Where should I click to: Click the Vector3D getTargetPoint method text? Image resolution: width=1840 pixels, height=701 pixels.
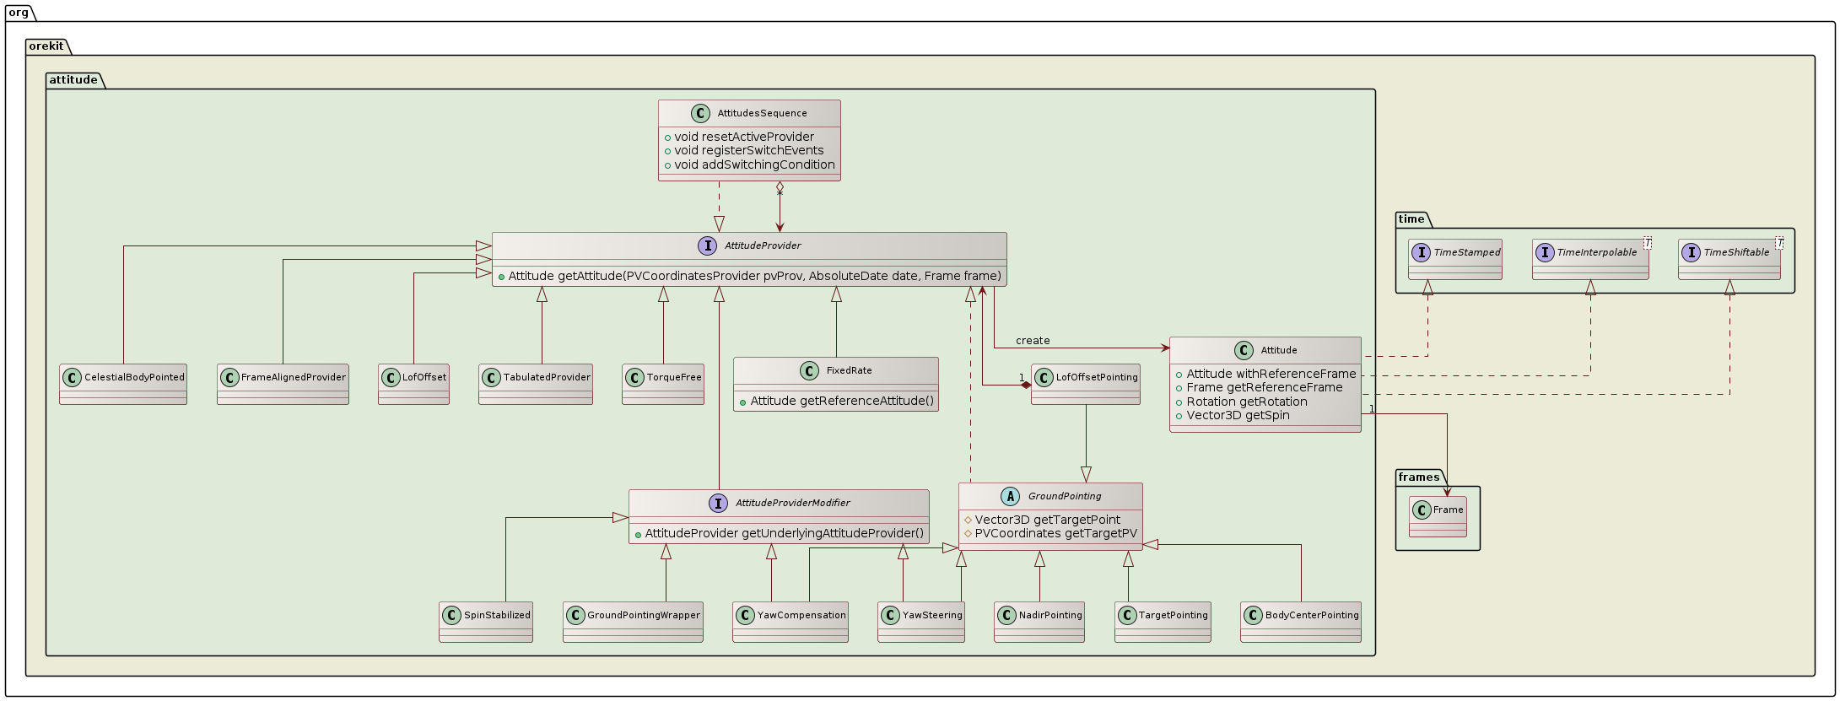[x=1048, y=520]
